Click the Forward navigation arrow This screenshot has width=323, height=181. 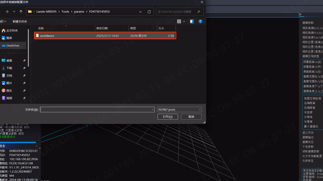(x=7, y=12)
